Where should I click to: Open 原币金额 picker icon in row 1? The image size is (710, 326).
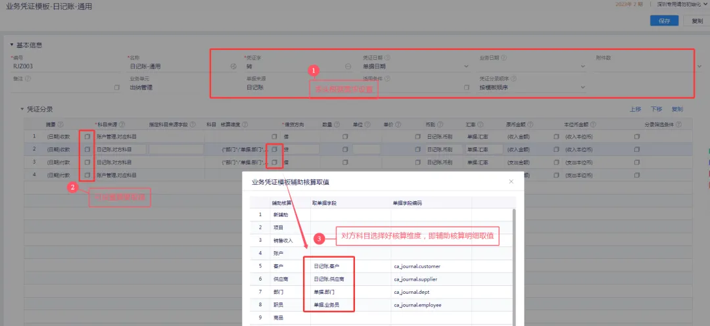coord(556,136)
